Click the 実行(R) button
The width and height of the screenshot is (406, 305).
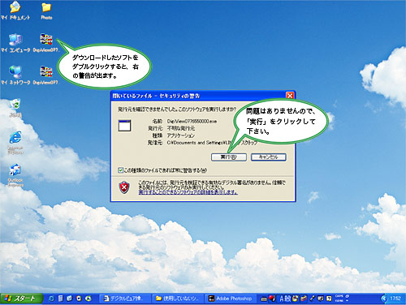[x=229, y=157]
